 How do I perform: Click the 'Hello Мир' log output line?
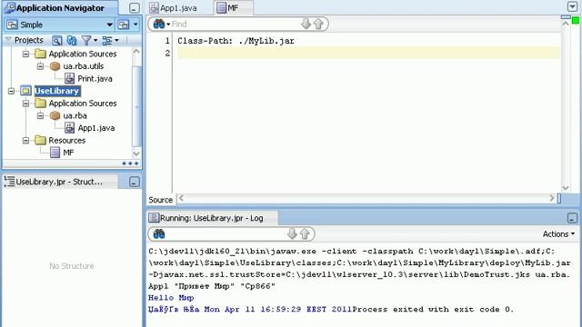(171, 298)
